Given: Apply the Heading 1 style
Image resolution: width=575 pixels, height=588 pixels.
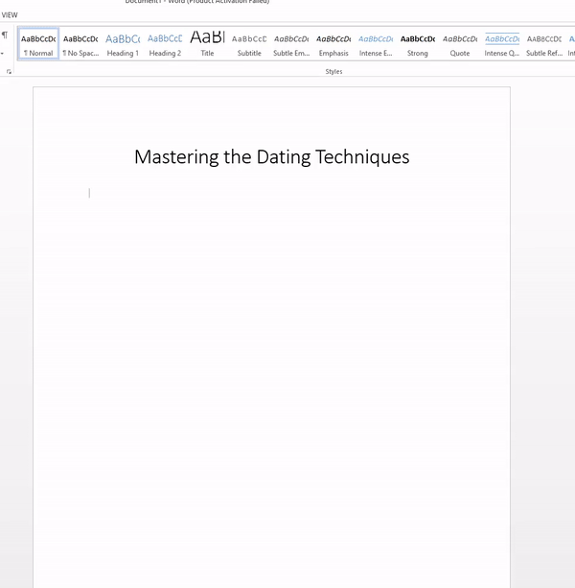Looking at the screenshot, I should click(x=123, y=44).
